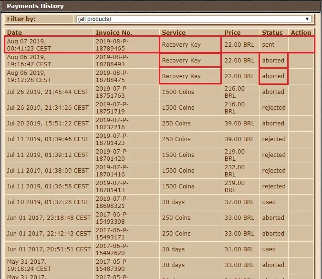The height and width of the screenshot is (279, 322).
Task: Select date Jun 01 2017, 20:51:51 CEST
Action: pos(49,249)
